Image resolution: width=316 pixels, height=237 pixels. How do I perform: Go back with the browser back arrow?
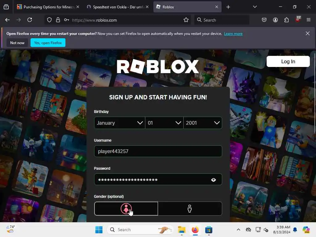[7, 20]
